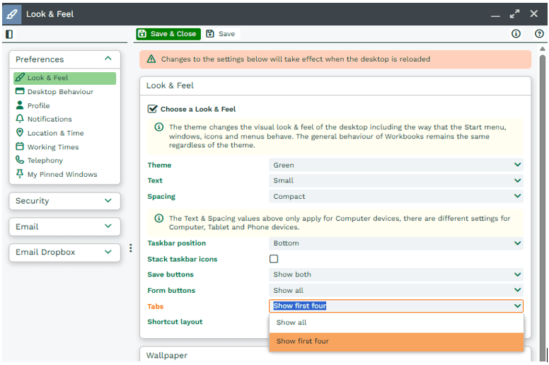Click the Save & Close button
Screen dimensions: 549x365
click(x=168, y=34)
